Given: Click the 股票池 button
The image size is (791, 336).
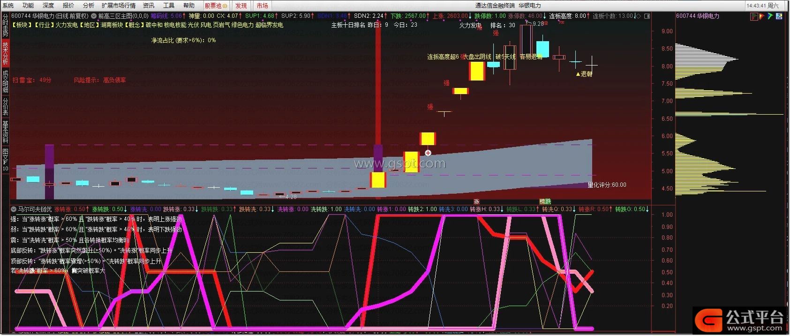Looking at the screenshot, I should [216, 6].
